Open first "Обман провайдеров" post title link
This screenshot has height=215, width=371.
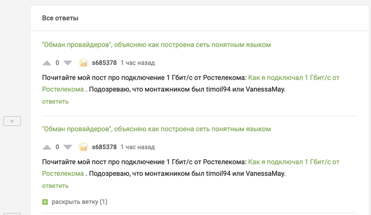(156, 45)
